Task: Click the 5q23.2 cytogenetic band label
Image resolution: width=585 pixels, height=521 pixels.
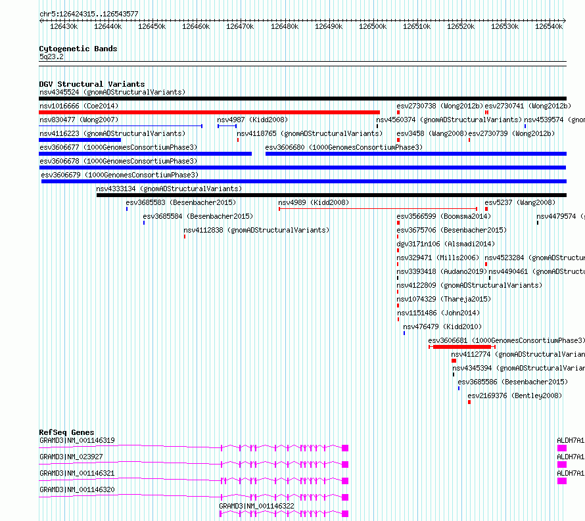Action: point(51,57)
